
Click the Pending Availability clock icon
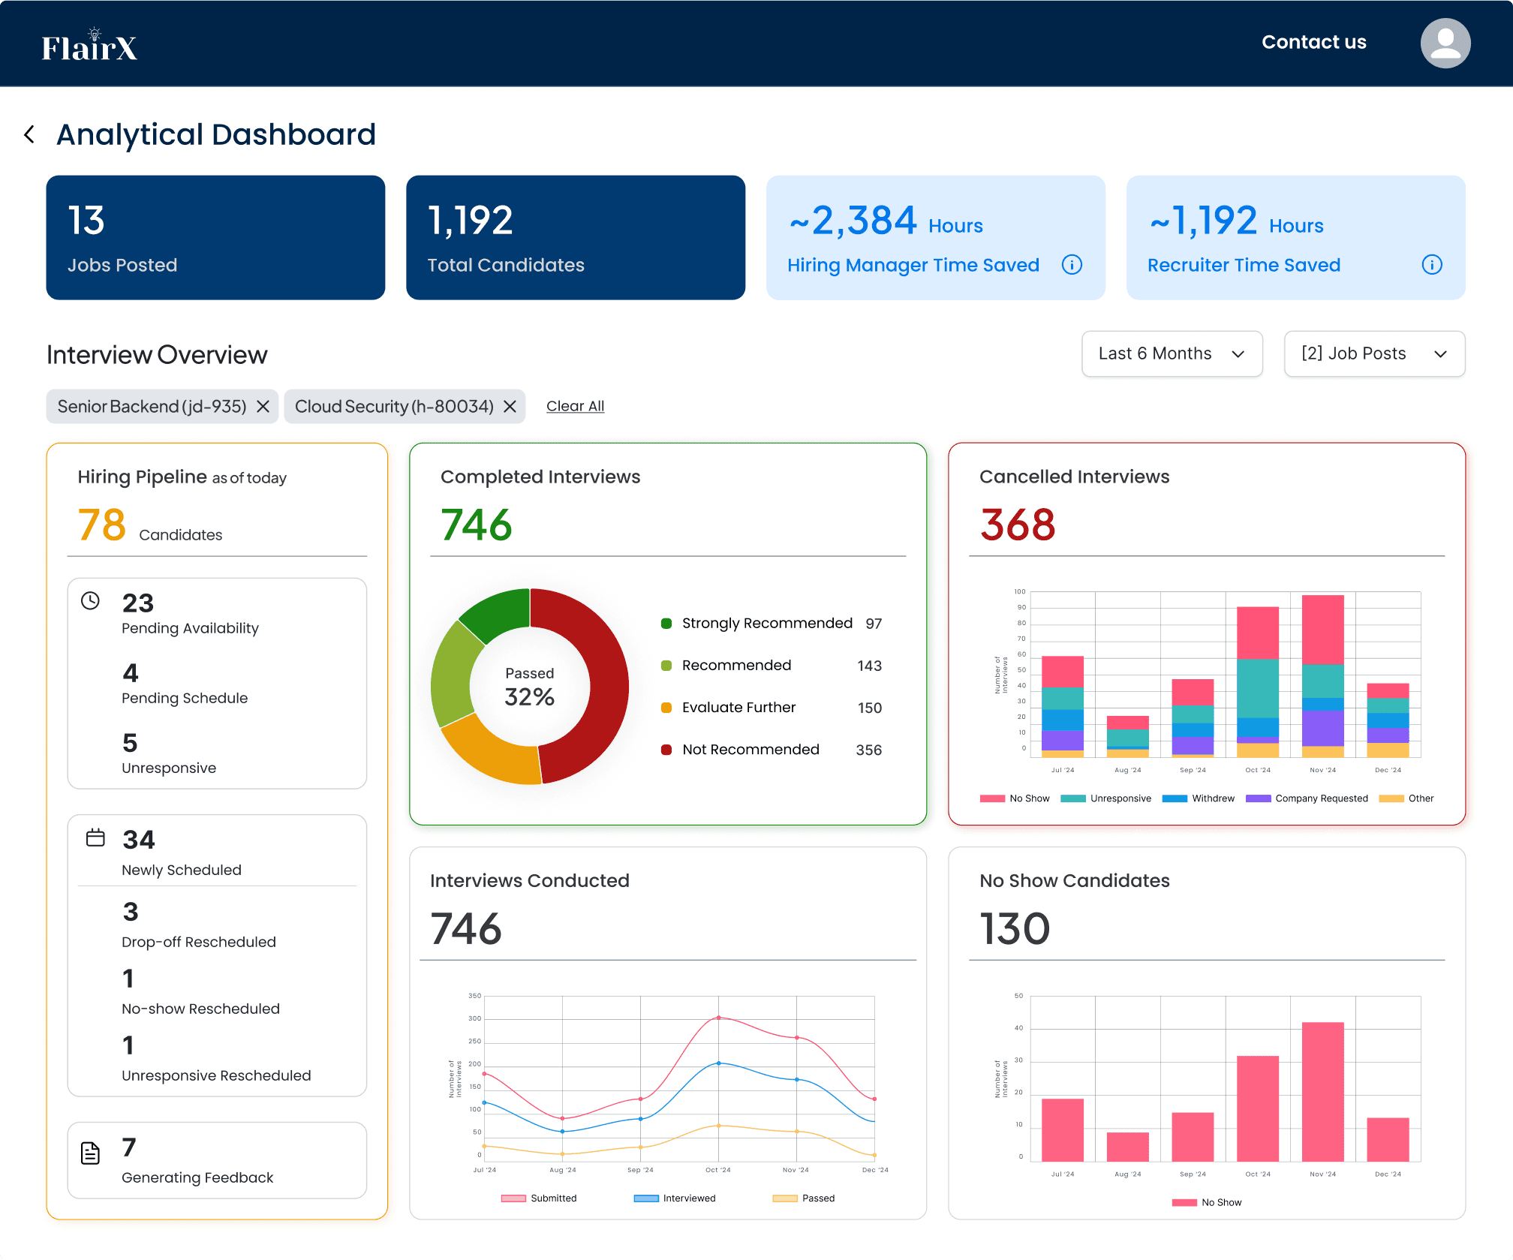(90, 601)
